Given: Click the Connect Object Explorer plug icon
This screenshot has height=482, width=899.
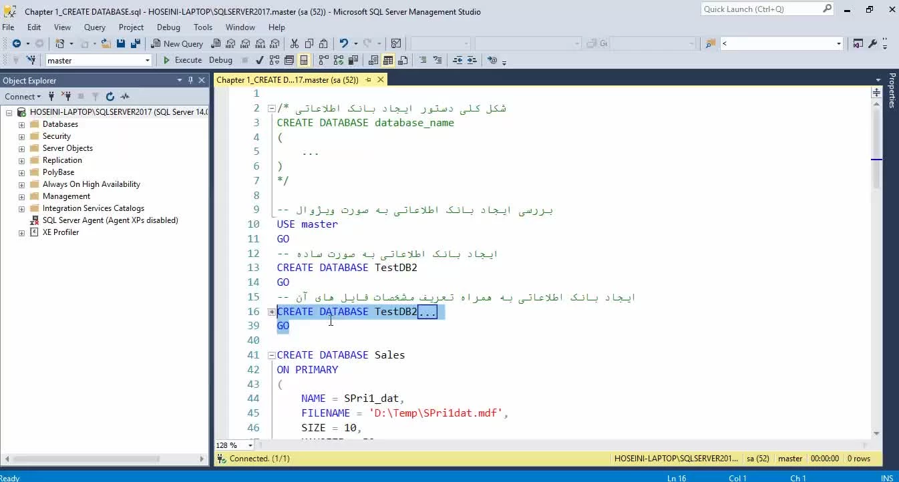Looking at the screenshot, I should coord(51,96).
